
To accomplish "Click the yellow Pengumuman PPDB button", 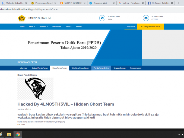I will tap(150, 27).
